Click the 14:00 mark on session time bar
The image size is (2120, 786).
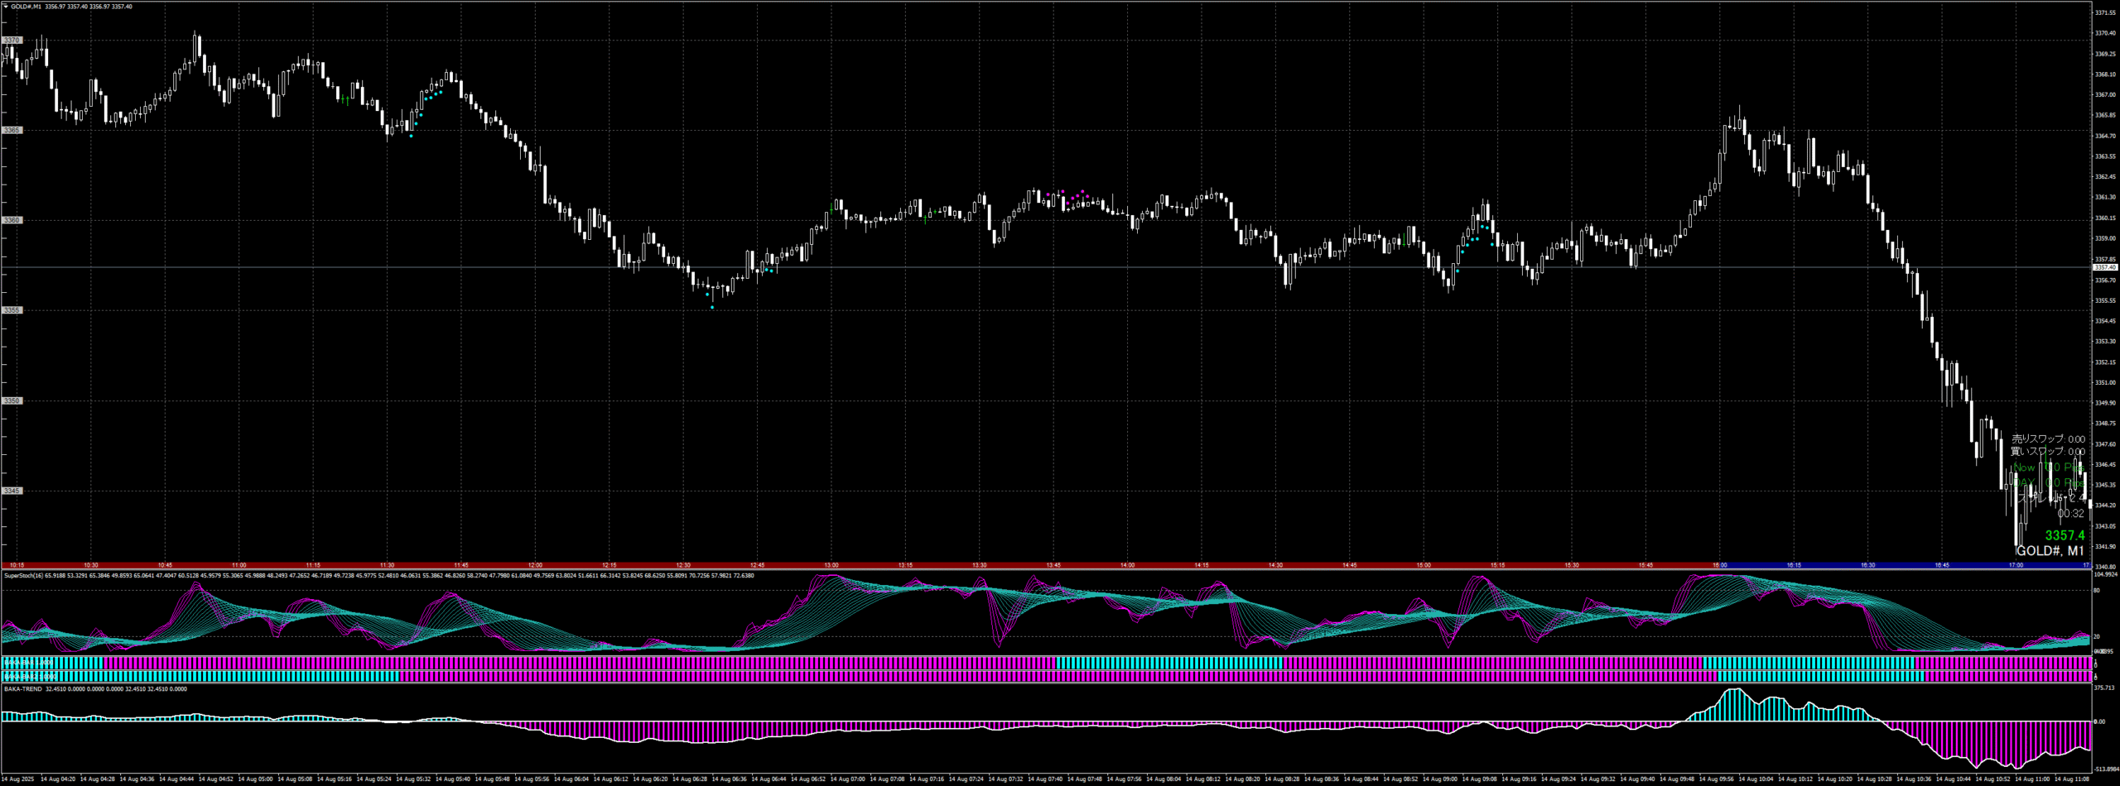(x=1127, y=566)
